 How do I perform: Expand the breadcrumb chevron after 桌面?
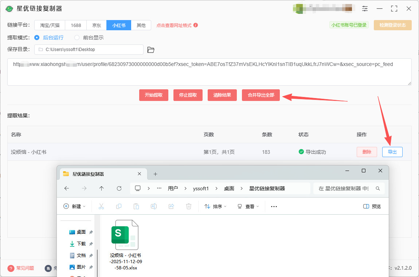pos(242,188)
